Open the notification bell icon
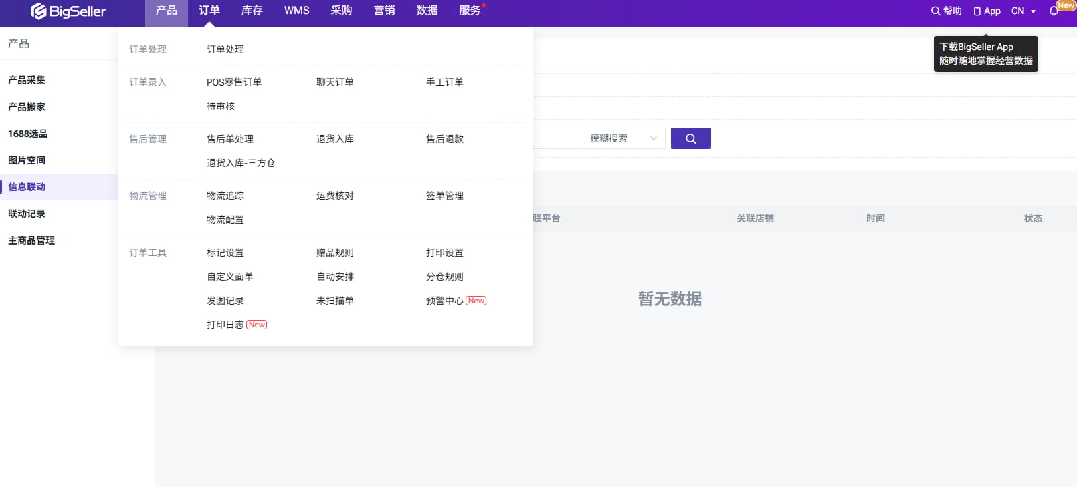This screenshot has width=1077, height=487. (x=1054, y=11)
